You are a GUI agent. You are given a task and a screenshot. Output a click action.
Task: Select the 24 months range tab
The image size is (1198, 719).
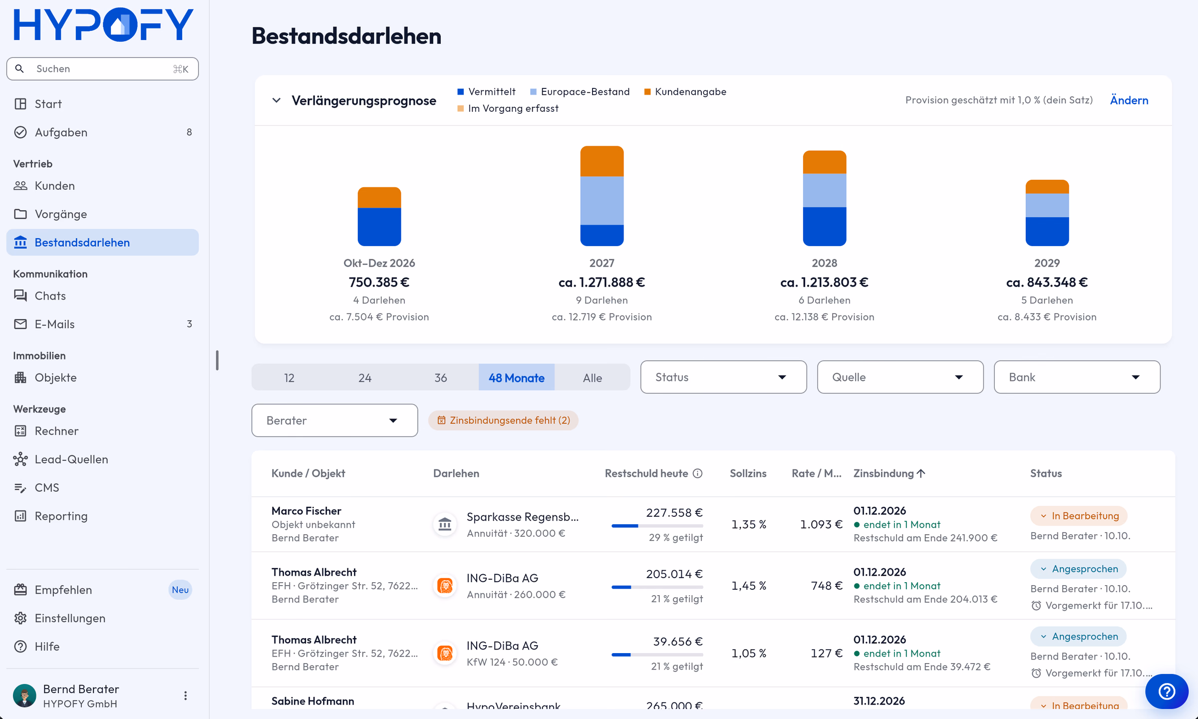click(365, 377)
